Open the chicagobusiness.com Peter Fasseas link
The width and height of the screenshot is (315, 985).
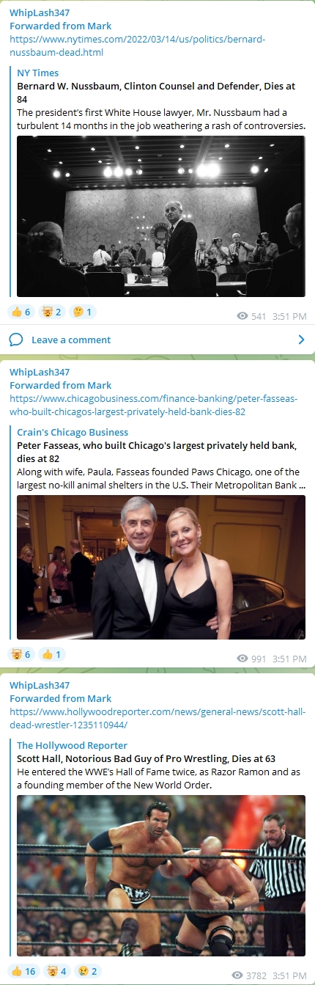(153, 406)
